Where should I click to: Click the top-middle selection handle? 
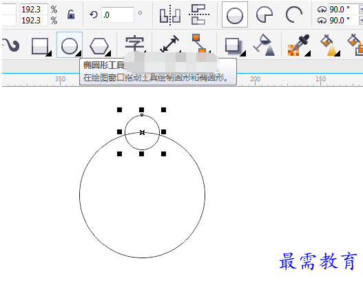pos(141,109)
